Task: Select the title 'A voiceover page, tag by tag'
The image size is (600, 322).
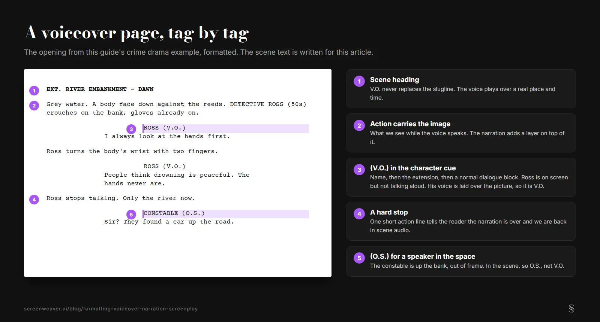Action: click(x=136, y=33)
